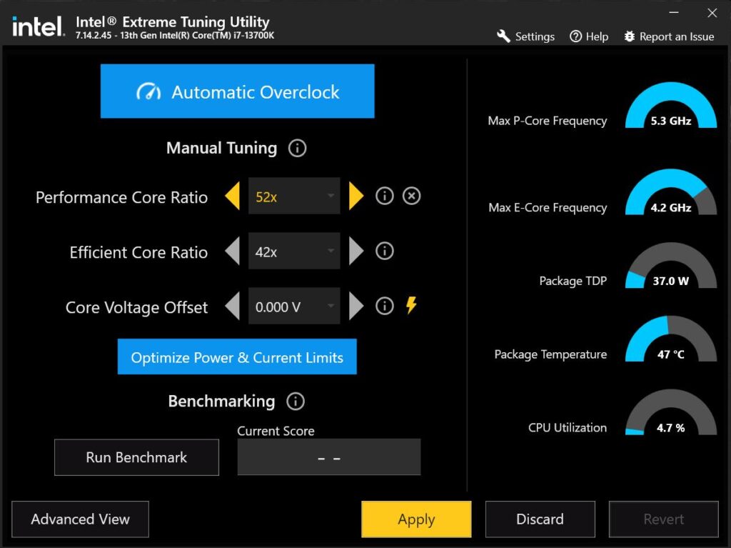Decrease Performance Core Ratio with left arrow

[232, 196]
